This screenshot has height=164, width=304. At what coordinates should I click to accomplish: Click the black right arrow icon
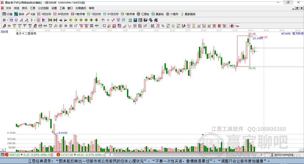[x=66, y=20]
